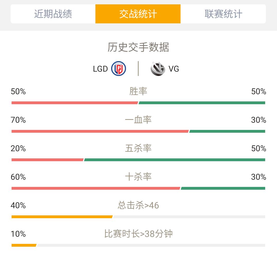Click the red 一血率 bar segment
Viewport: 277px width, 258px height.
click(100, 131)
